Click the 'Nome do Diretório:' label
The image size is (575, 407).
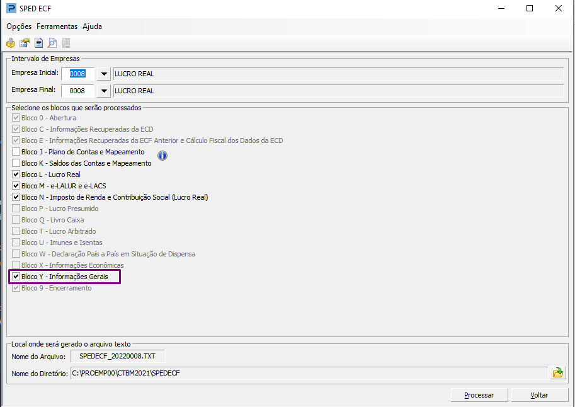click(x=40, y=374)
